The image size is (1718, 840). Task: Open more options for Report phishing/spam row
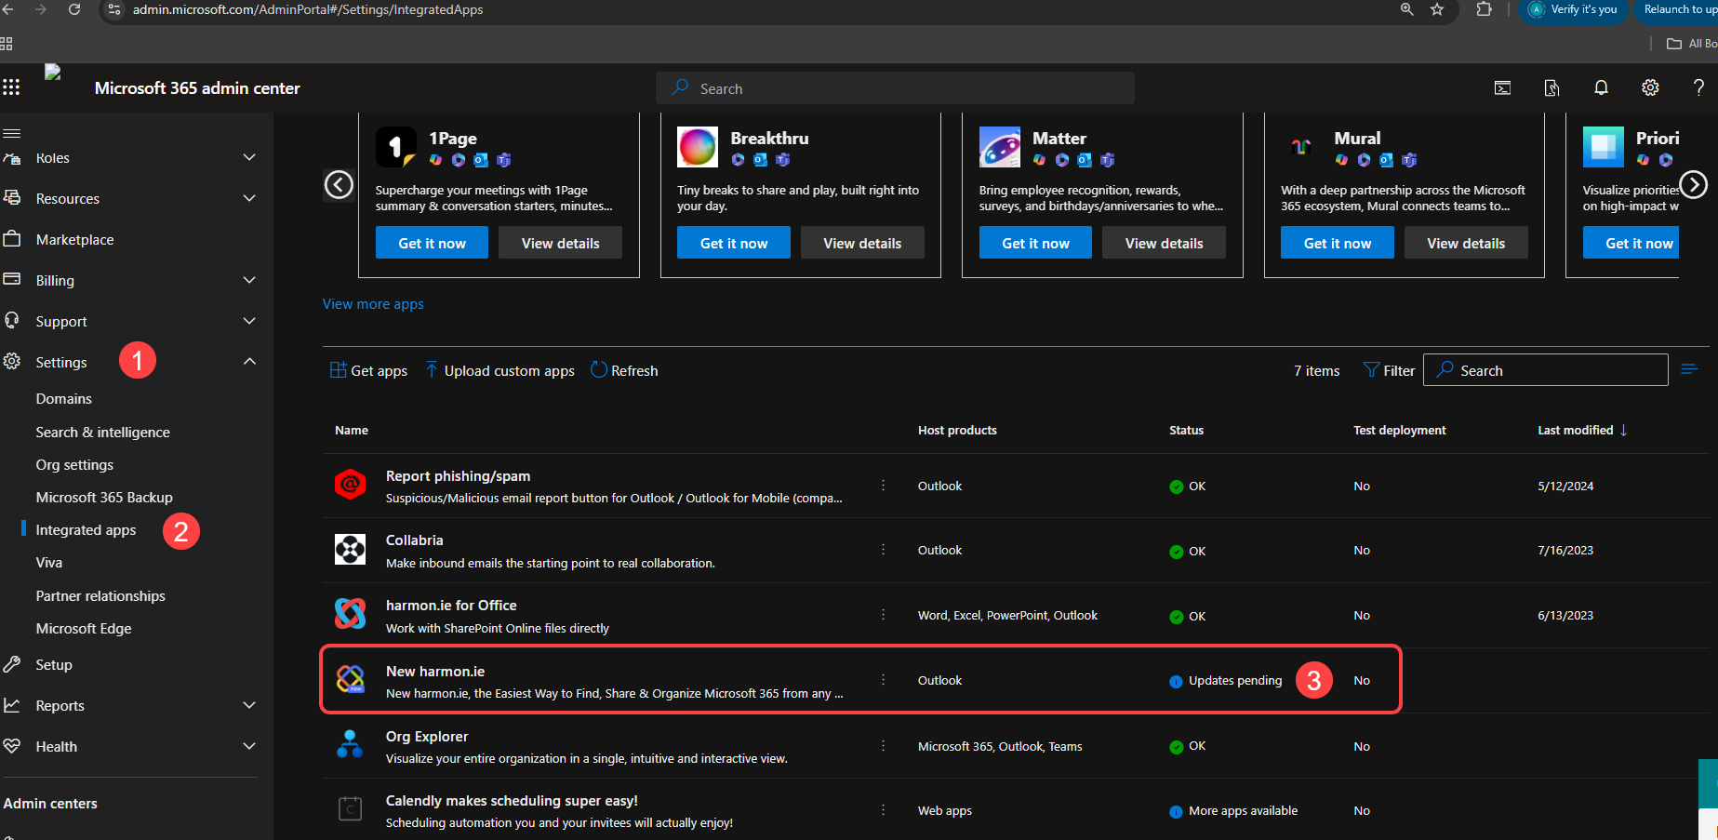tap(883, 485)
